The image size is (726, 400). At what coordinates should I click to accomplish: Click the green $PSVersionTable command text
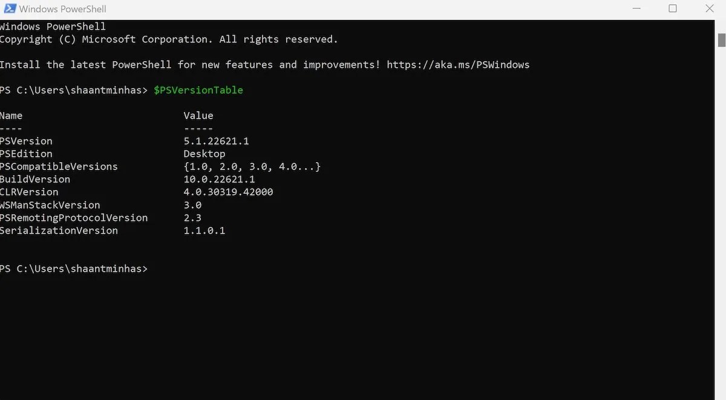[198, 90]
